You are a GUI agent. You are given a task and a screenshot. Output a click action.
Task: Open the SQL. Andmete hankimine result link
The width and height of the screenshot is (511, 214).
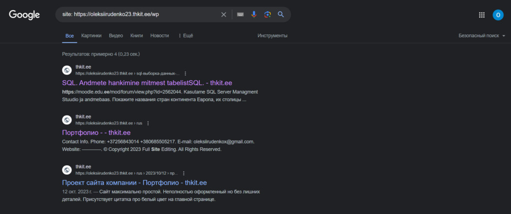tap(147, 83)
